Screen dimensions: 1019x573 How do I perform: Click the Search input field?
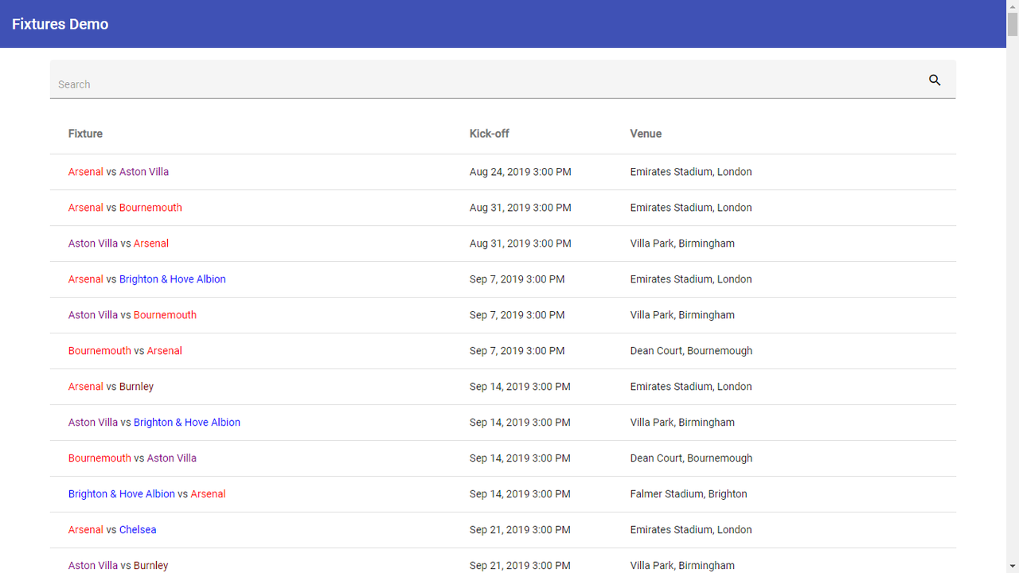pyautogui.click(x=318, y=84)
